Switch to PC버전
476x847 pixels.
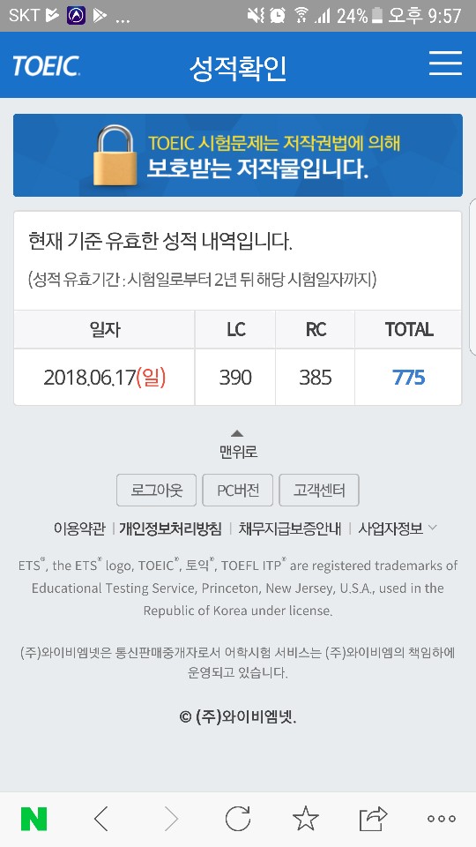tap(237, 490)
